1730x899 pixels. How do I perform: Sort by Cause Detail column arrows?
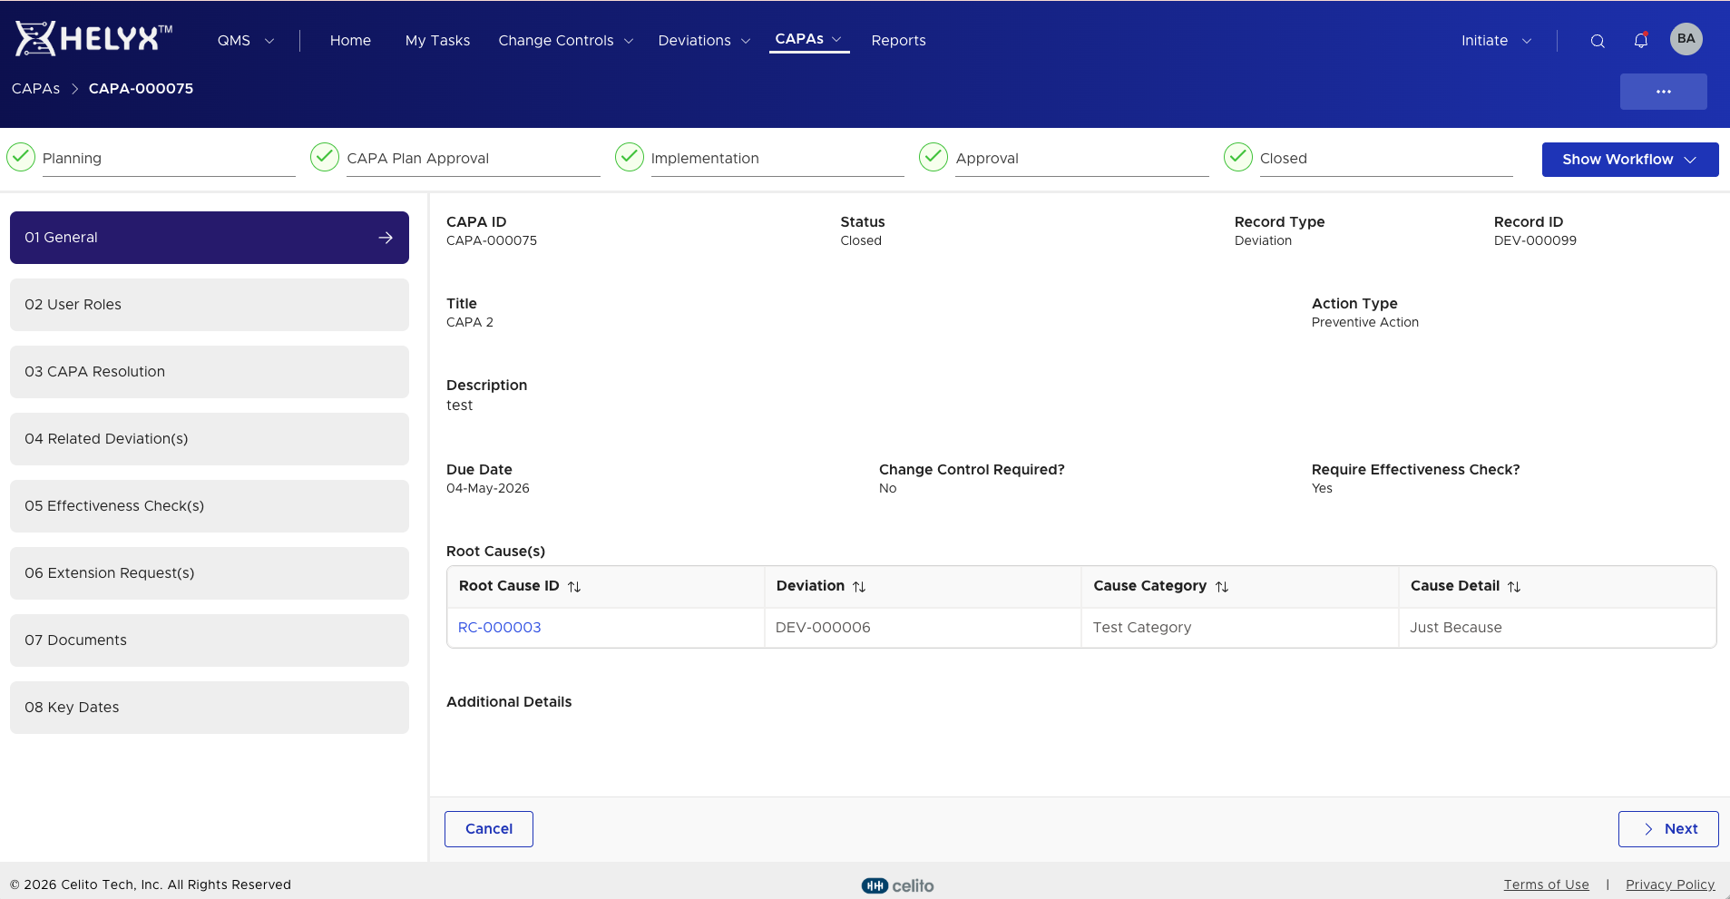tap(1514, 587)
